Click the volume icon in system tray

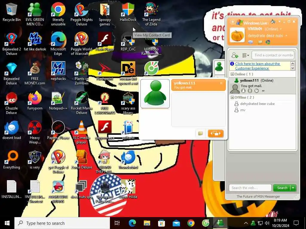[x=267, y=223]
